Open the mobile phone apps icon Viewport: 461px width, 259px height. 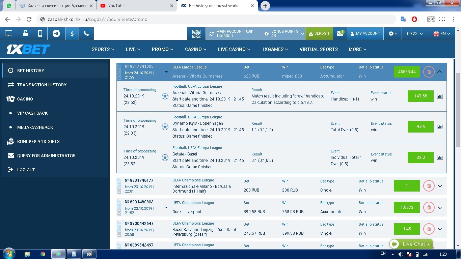click(40, 33)
